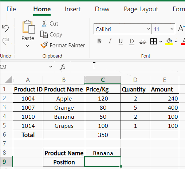185x169 pixels.
Task: Click the fx Insert Function icon
Action: tap(63, 67)
